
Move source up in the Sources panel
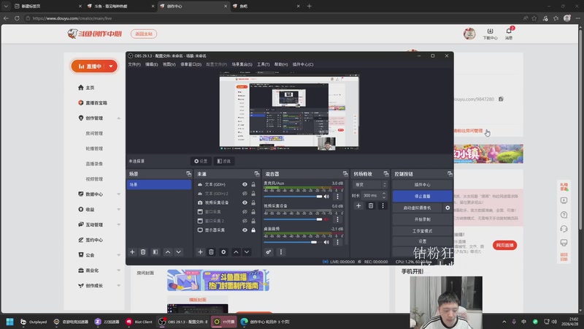pyautogui.click(x=236, y=252)
